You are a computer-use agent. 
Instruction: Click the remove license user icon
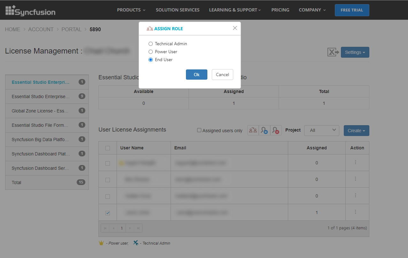pyautogui.click(x=276, y=130)
